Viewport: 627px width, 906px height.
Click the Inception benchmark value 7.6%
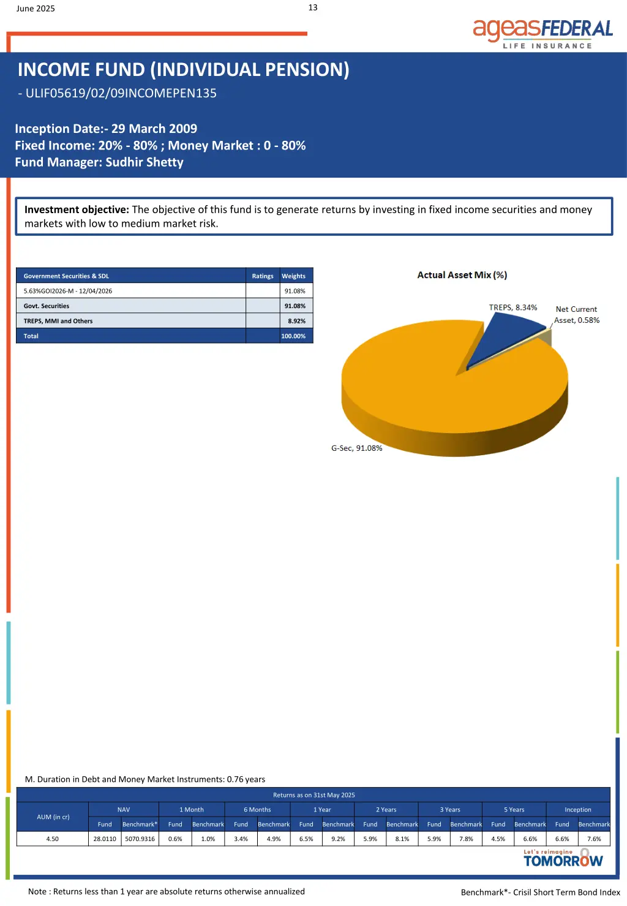(594, 839)
